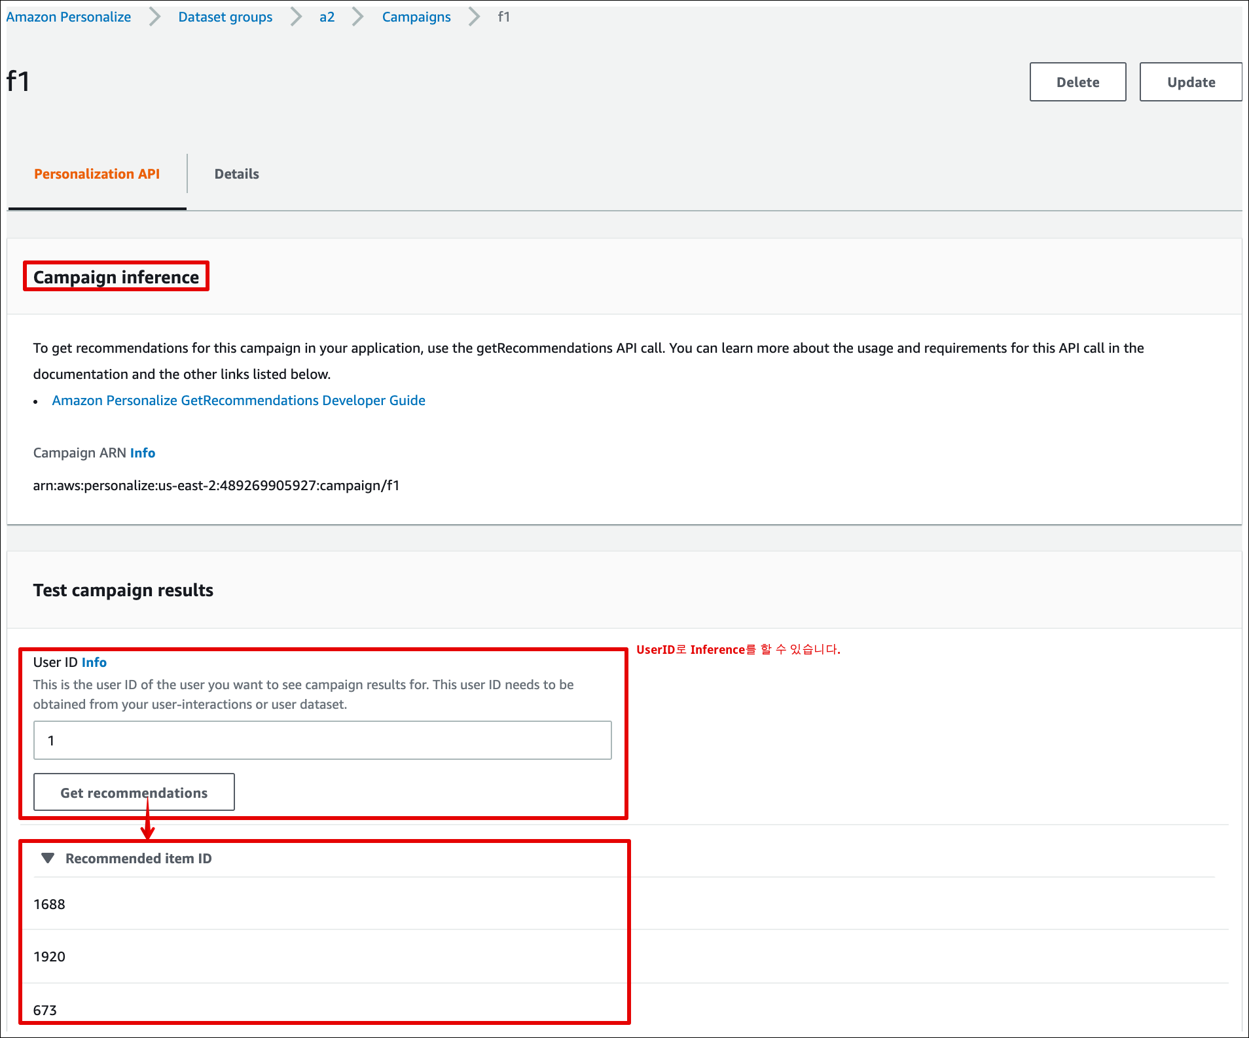This screenshot has height=1038, width=1249.
Task: Open Info next to Campaign ARN
Action: click(x=143, y=453)
